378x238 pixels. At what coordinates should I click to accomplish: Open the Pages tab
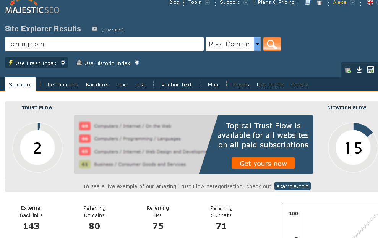click(242, 84)
